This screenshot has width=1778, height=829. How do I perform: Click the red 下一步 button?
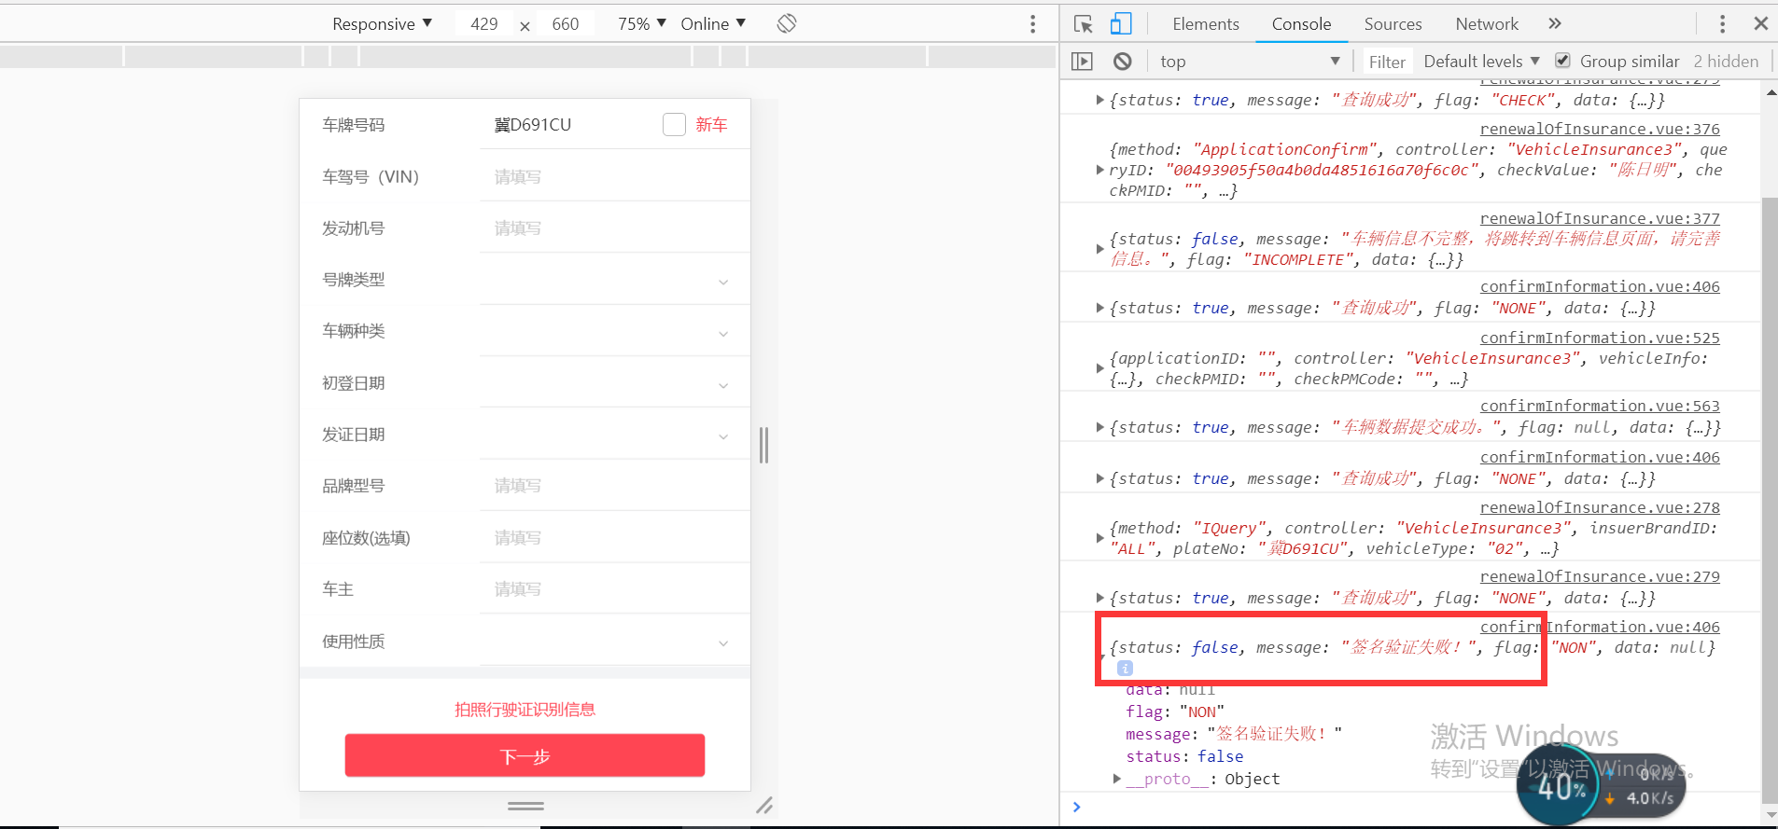pos(525,755)
